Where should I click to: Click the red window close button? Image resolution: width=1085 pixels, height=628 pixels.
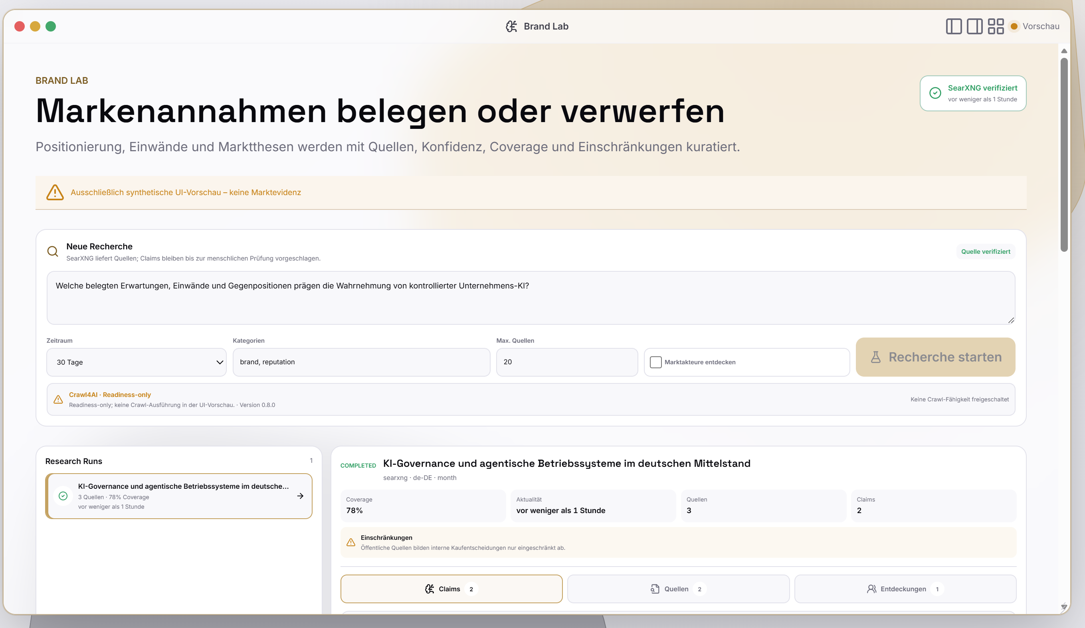tap(20, 26)
